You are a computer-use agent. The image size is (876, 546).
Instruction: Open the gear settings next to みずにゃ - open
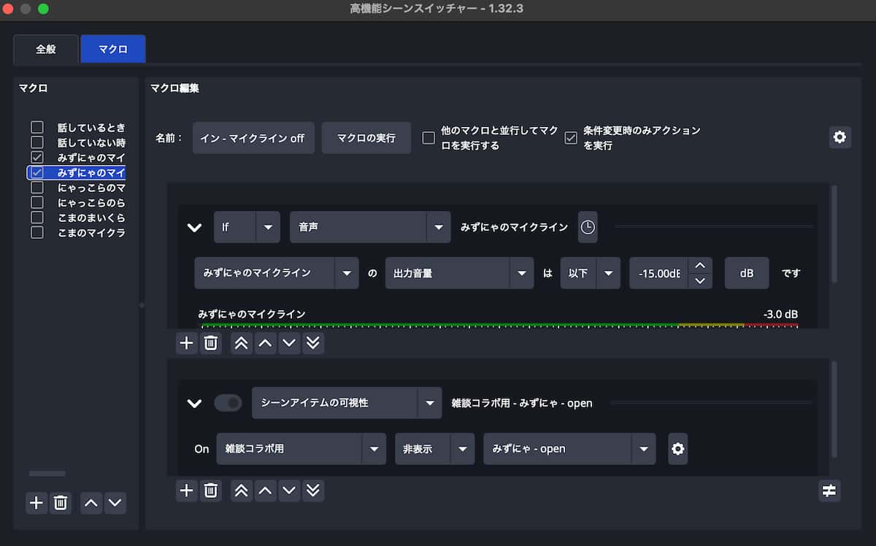[677, 449]
